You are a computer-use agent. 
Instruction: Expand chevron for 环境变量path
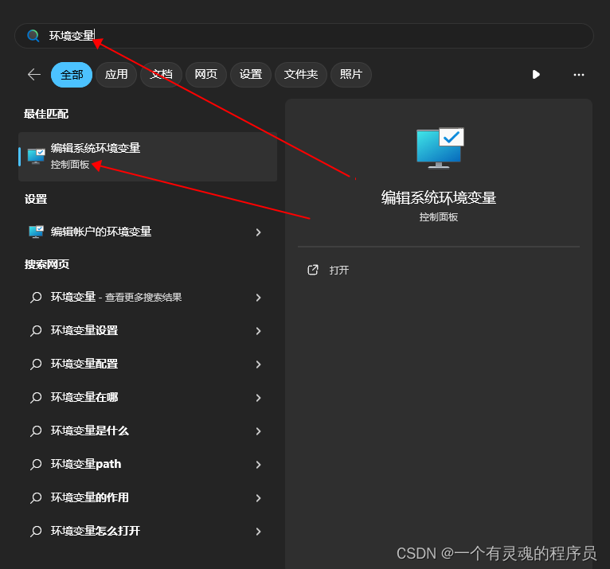coord(258,465)
